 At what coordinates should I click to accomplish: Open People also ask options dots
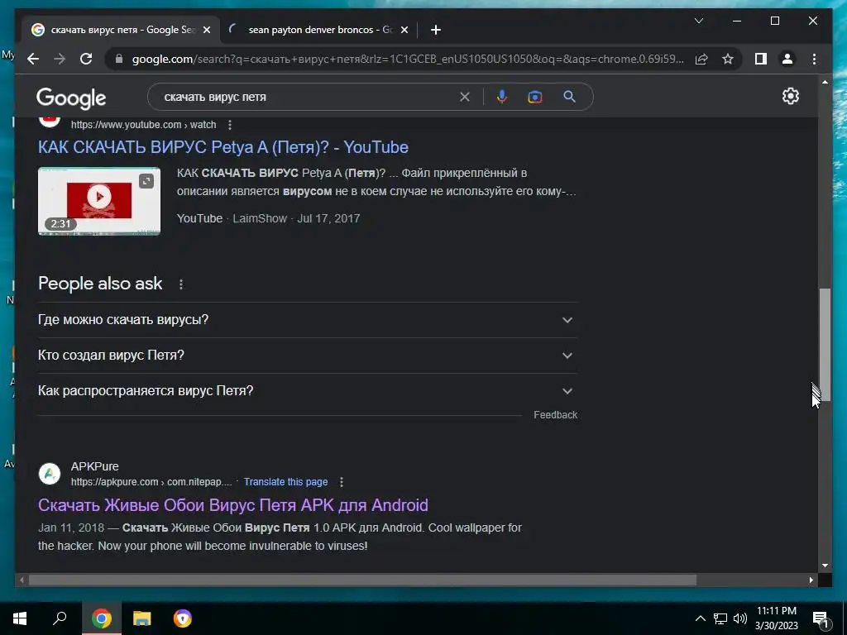181,284
